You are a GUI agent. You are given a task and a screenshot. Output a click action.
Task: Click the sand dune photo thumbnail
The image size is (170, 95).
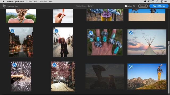(x=147, y=15)
